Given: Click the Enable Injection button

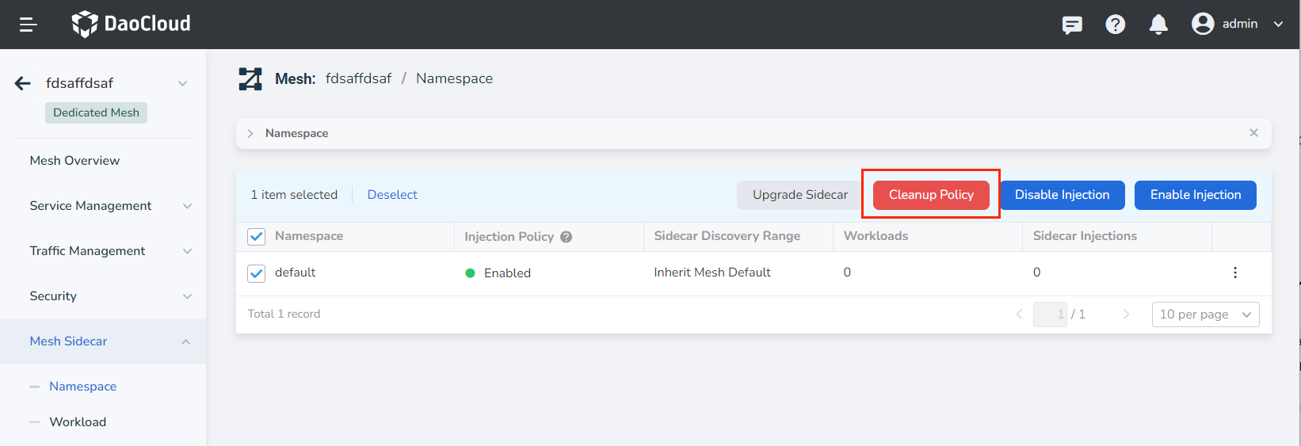Looking at the screenshot, I should coord(1195,195).
